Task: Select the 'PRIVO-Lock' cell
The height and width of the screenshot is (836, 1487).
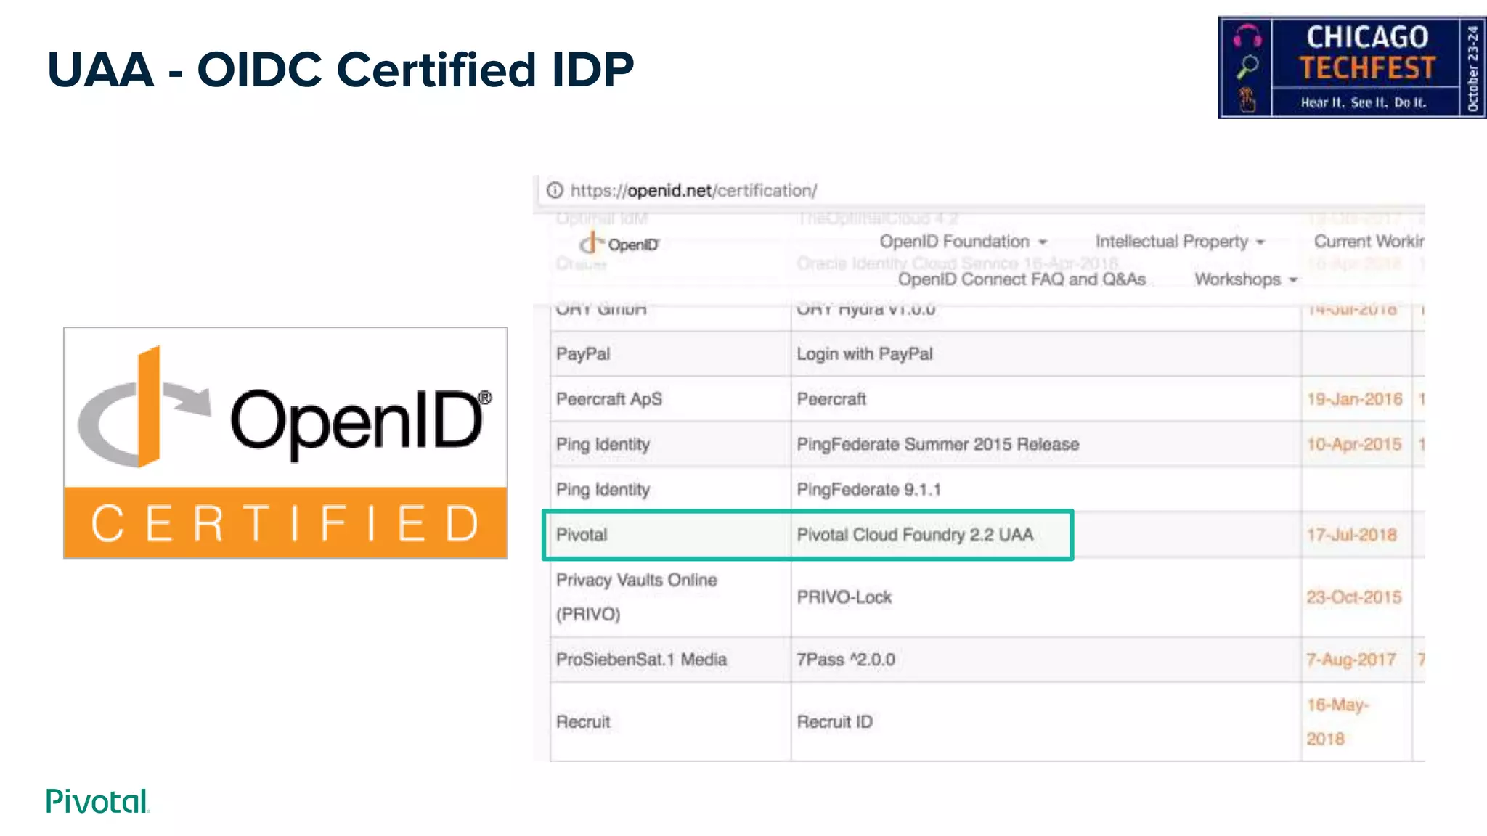Action: point(1046,597)
